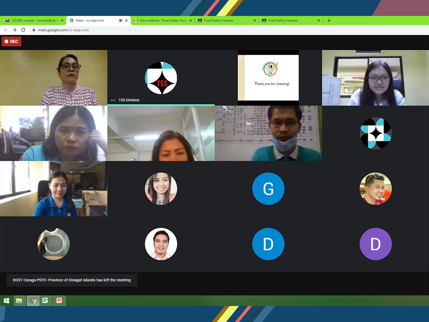Click the smiling long-haired woman's profile photo avatar
The height and width of the screenshot is (322, 429).
coord(161,189)
